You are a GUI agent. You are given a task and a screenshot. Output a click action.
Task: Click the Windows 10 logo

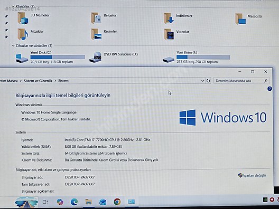(223, 118)
